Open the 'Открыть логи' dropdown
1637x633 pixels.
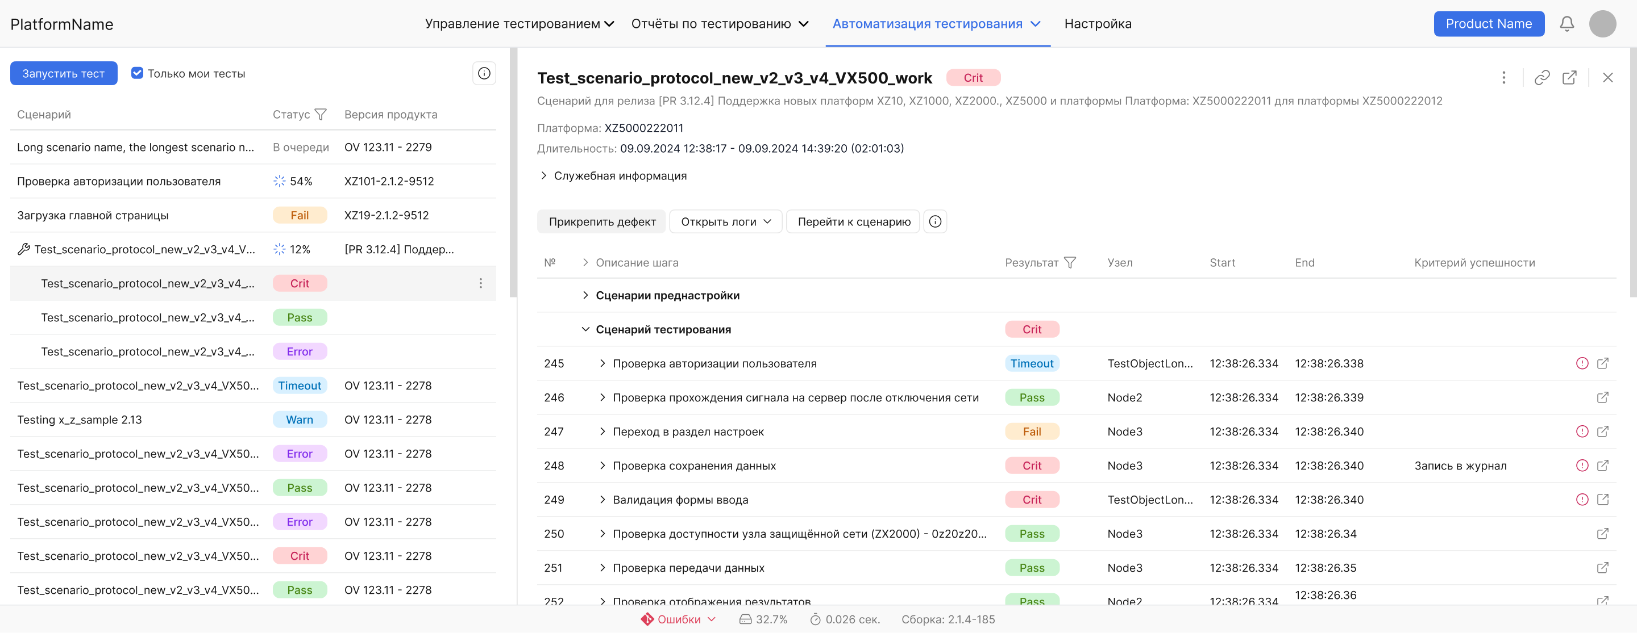726,222
